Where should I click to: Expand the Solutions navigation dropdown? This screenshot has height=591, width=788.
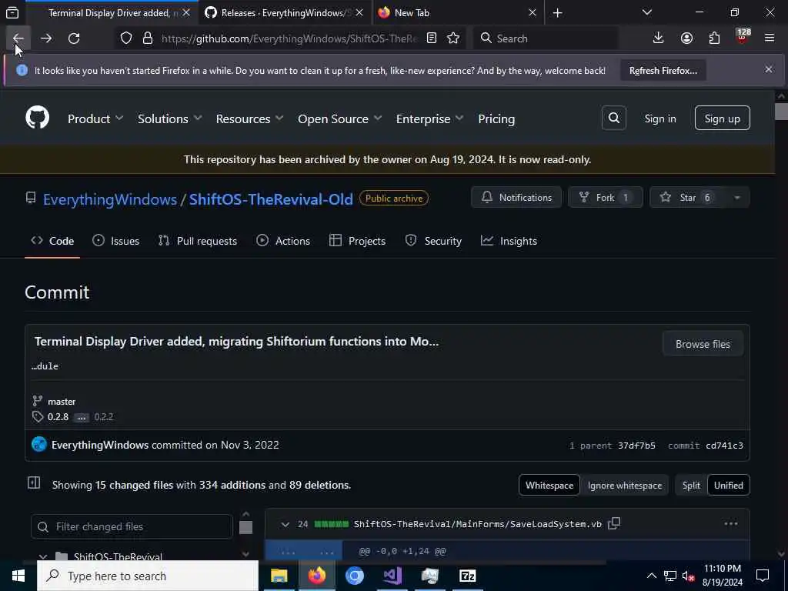point(170,119)
